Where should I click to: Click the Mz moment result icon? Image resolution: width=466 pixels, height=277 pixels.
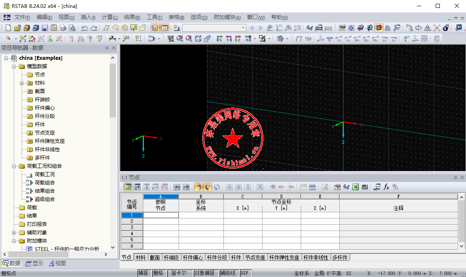click(375, 39)
